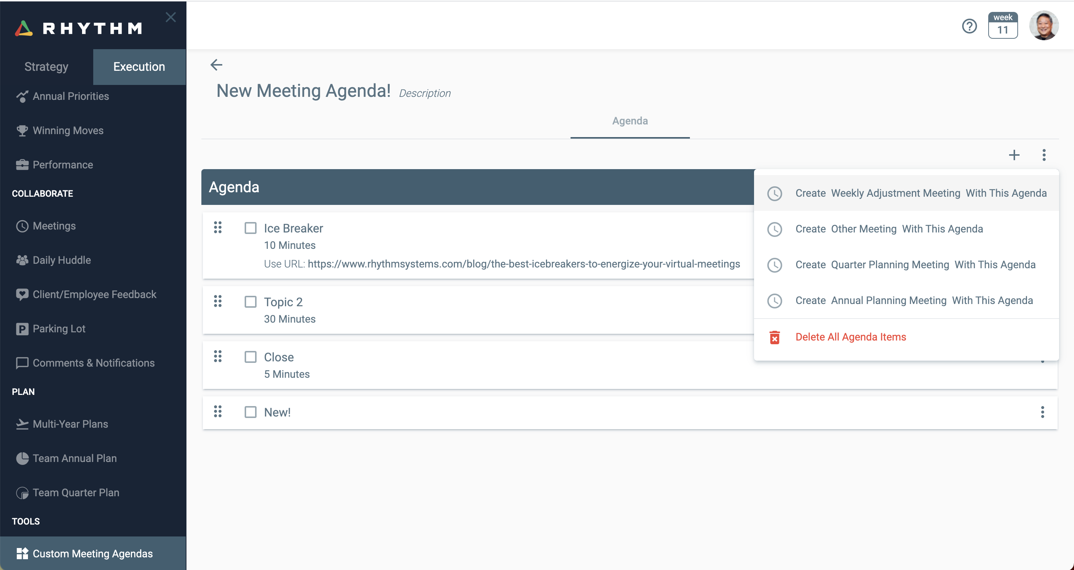Click the Custom Meeting Agendas widgets icon
The height and width of the screenshot is (570, 1074).
click(x=22, y=553)
